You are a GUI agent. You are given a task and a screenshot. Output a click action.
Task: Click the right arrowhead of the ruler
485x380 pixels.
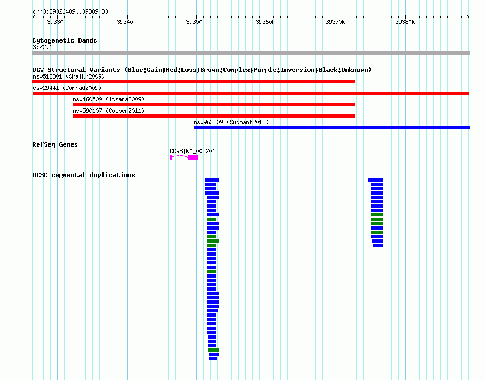tap(468, 17)
